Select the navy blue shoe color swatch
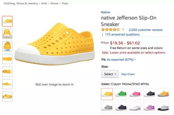 [121, 107]
